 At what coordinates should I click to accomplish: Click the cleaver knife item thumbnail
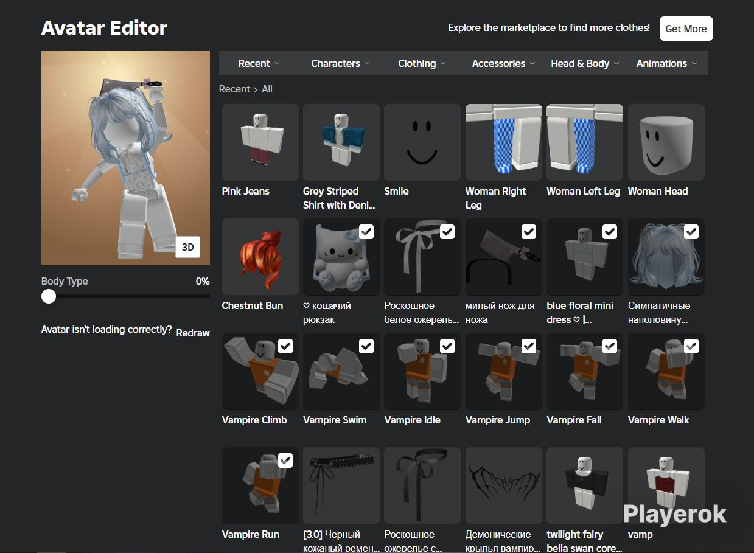pos(504,257)
